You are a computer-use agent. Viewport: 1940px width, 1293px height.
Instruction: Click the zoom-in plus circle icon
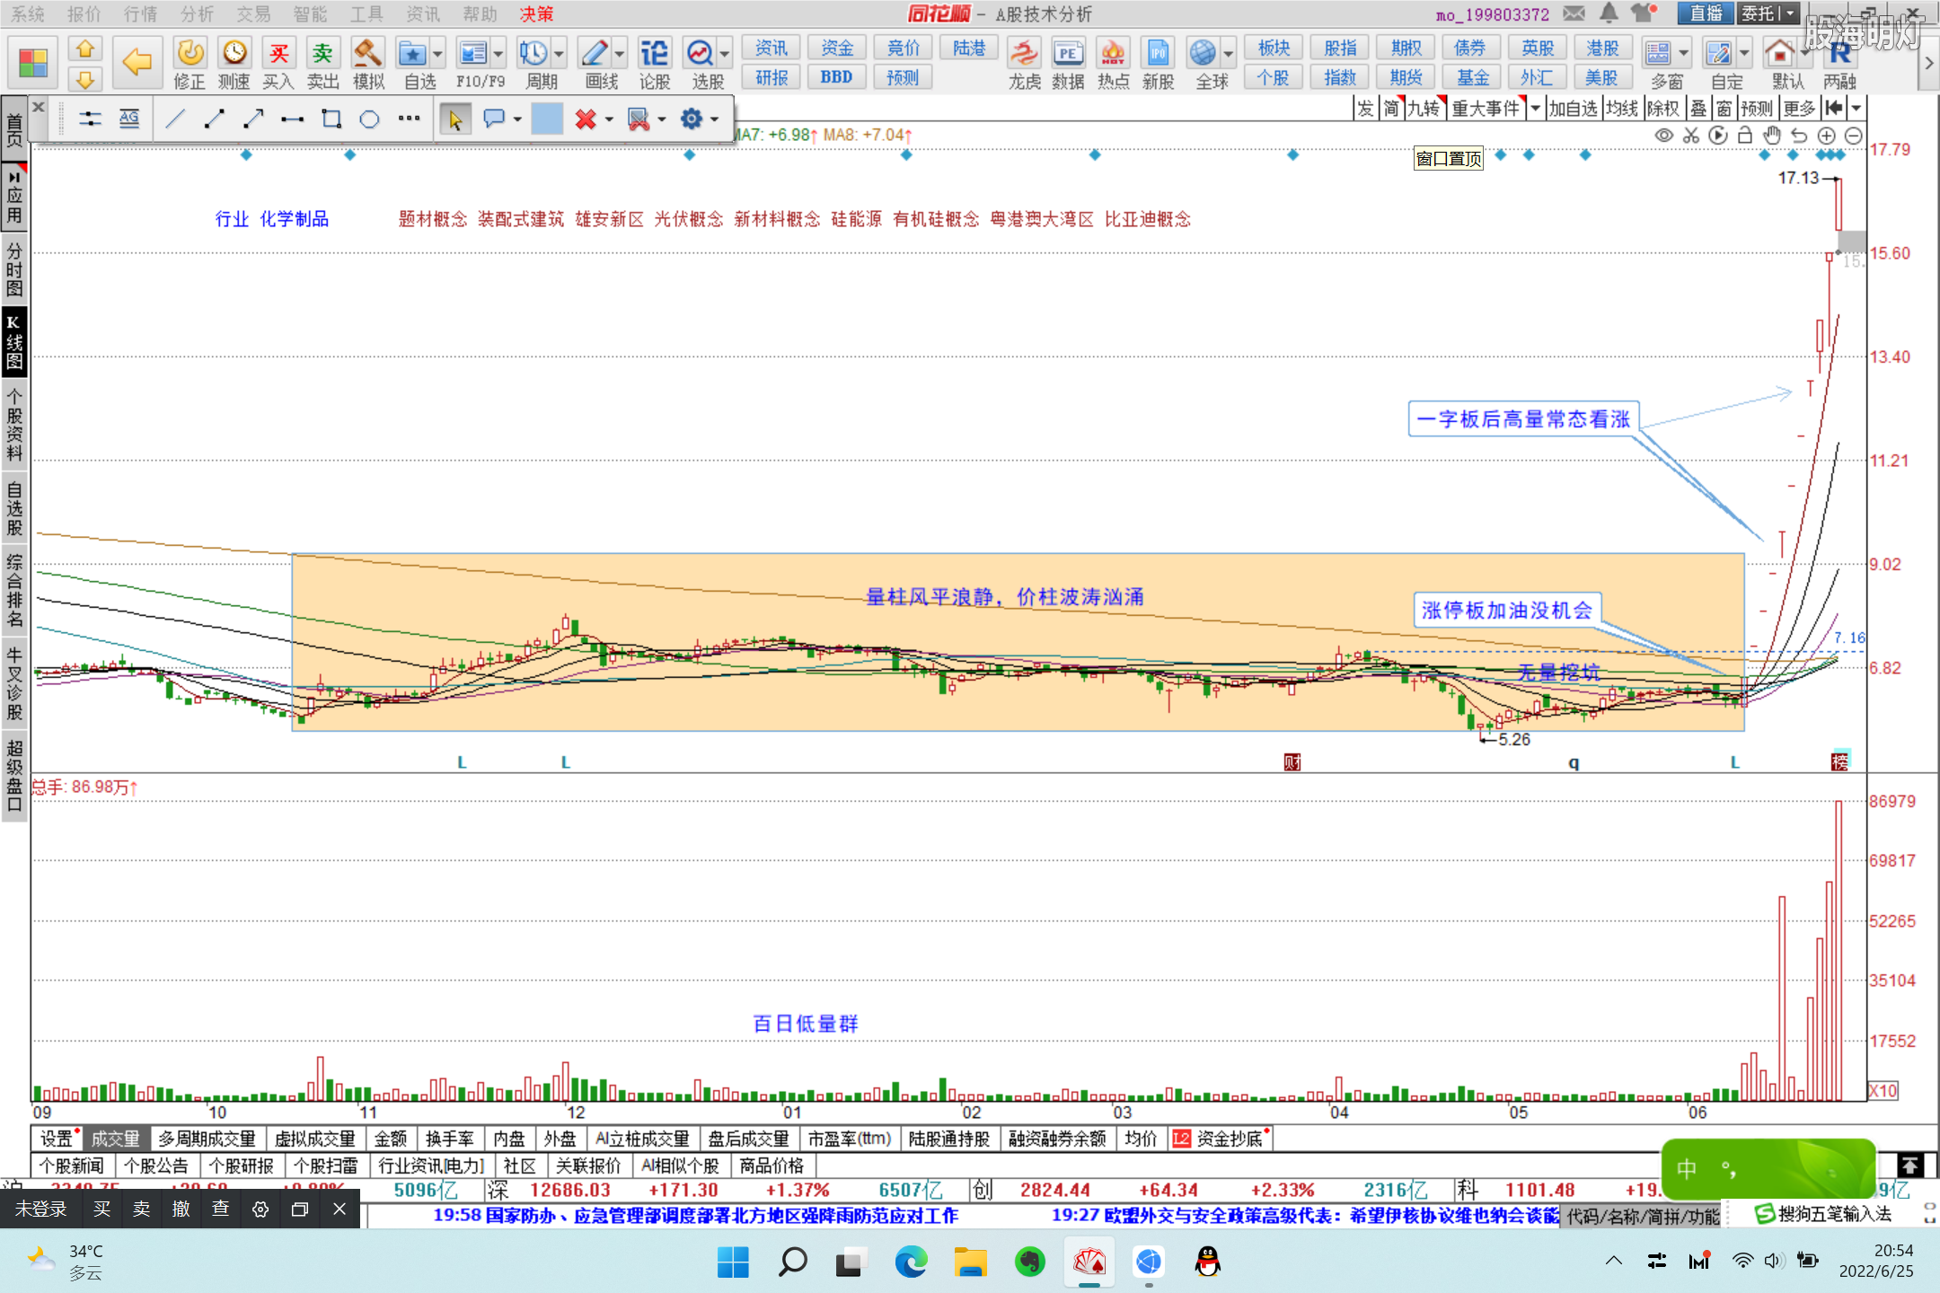click(1826, 136)
